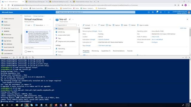The width and height of the screenshot is (191, 107).
Task: Open Directory and subscription filter icon
Action: point(153,12)
